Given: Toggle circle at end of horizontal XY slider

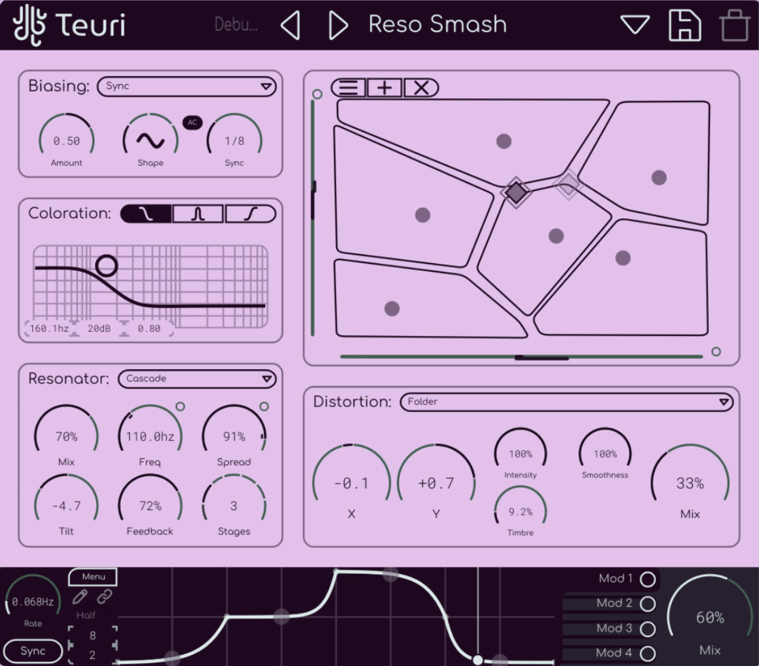Looking at the screenshot, I should (x=716, y=351).
